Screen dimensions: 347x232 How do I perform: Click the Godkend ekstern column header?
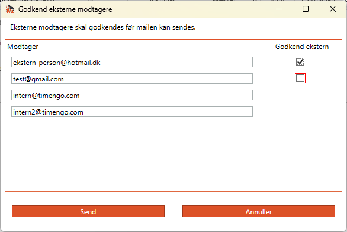[x=302, y=47]
